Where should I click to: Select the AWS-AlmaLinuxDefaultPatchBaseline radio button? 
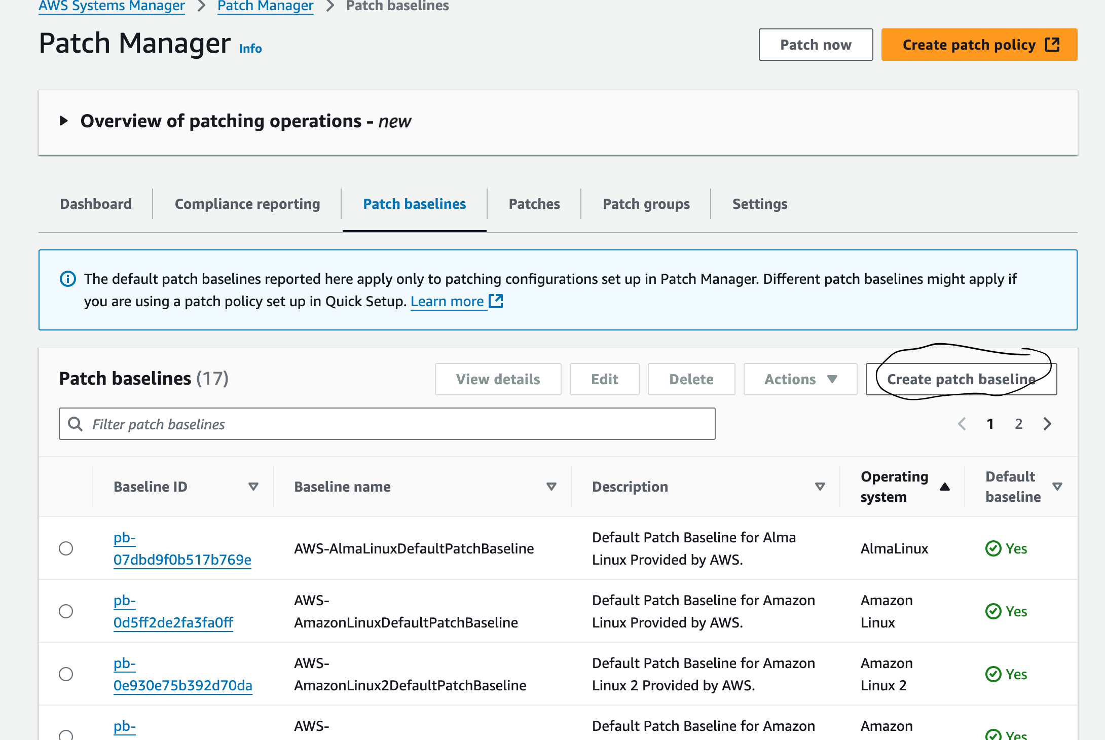(66, 548)
